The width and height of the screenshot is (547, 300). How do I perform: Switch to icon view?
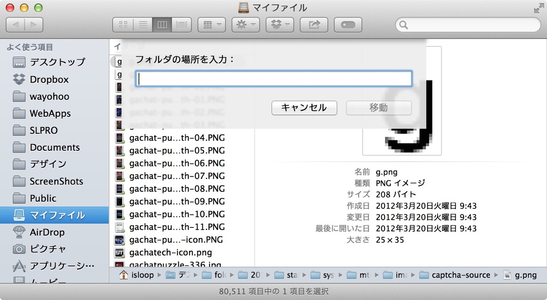pos(123,25)
